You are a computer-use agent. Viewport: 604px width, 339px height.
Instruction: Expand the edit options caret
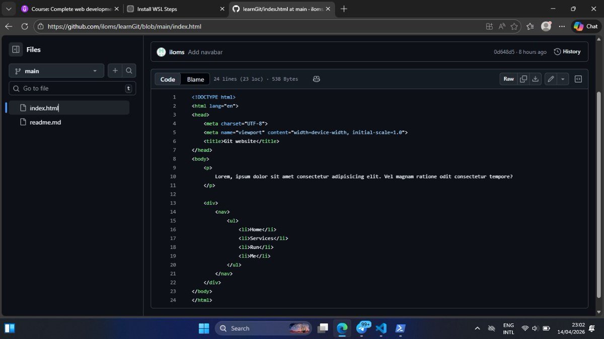tap(563, 79)
